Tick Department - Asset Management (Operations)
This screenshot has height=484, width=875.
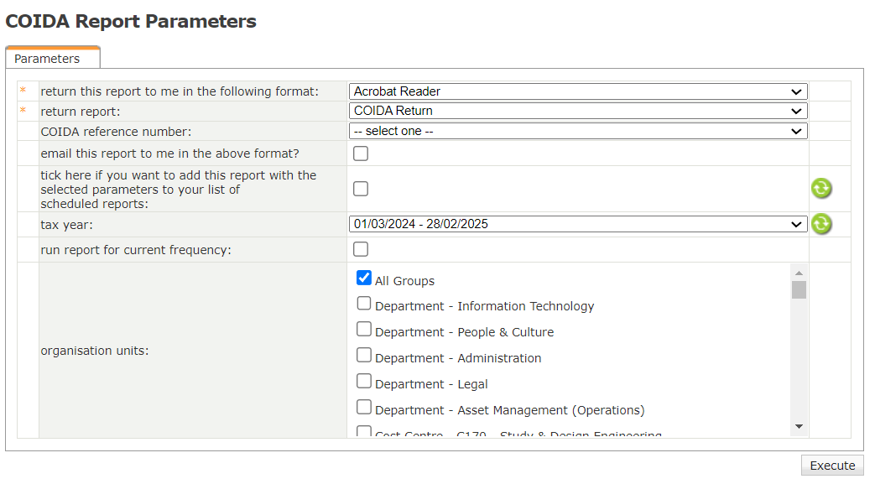coord(364,408)
